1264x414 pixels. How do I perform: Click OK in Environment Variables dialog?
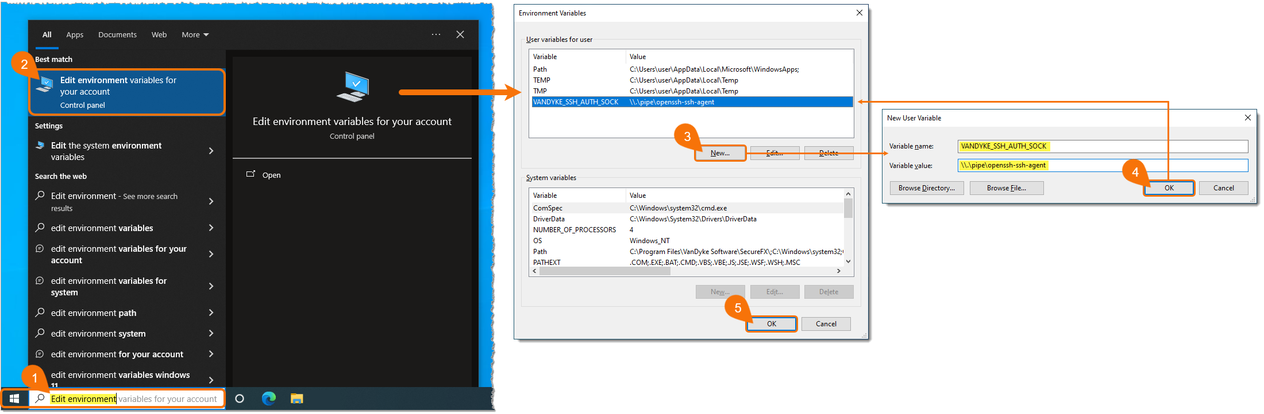tap(772, 324)
